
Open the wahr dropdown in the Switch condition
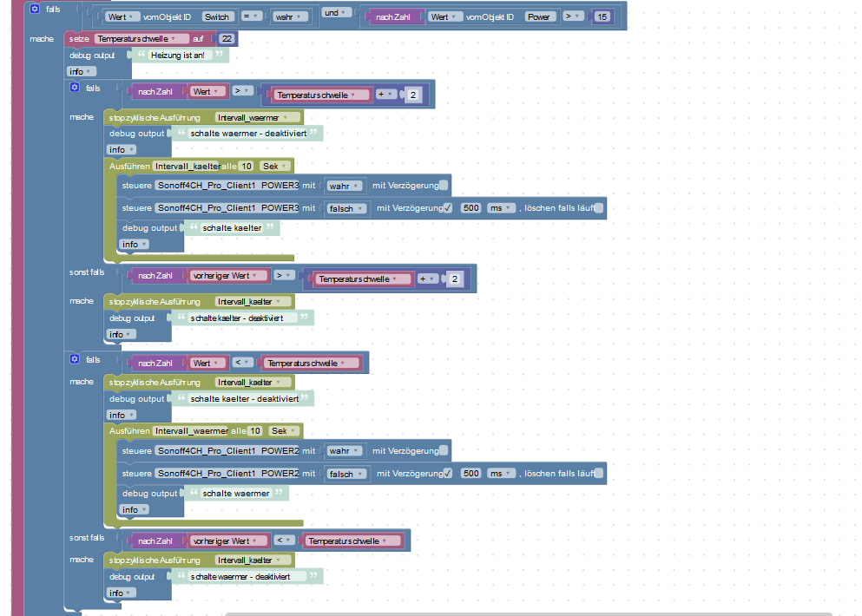290,17
